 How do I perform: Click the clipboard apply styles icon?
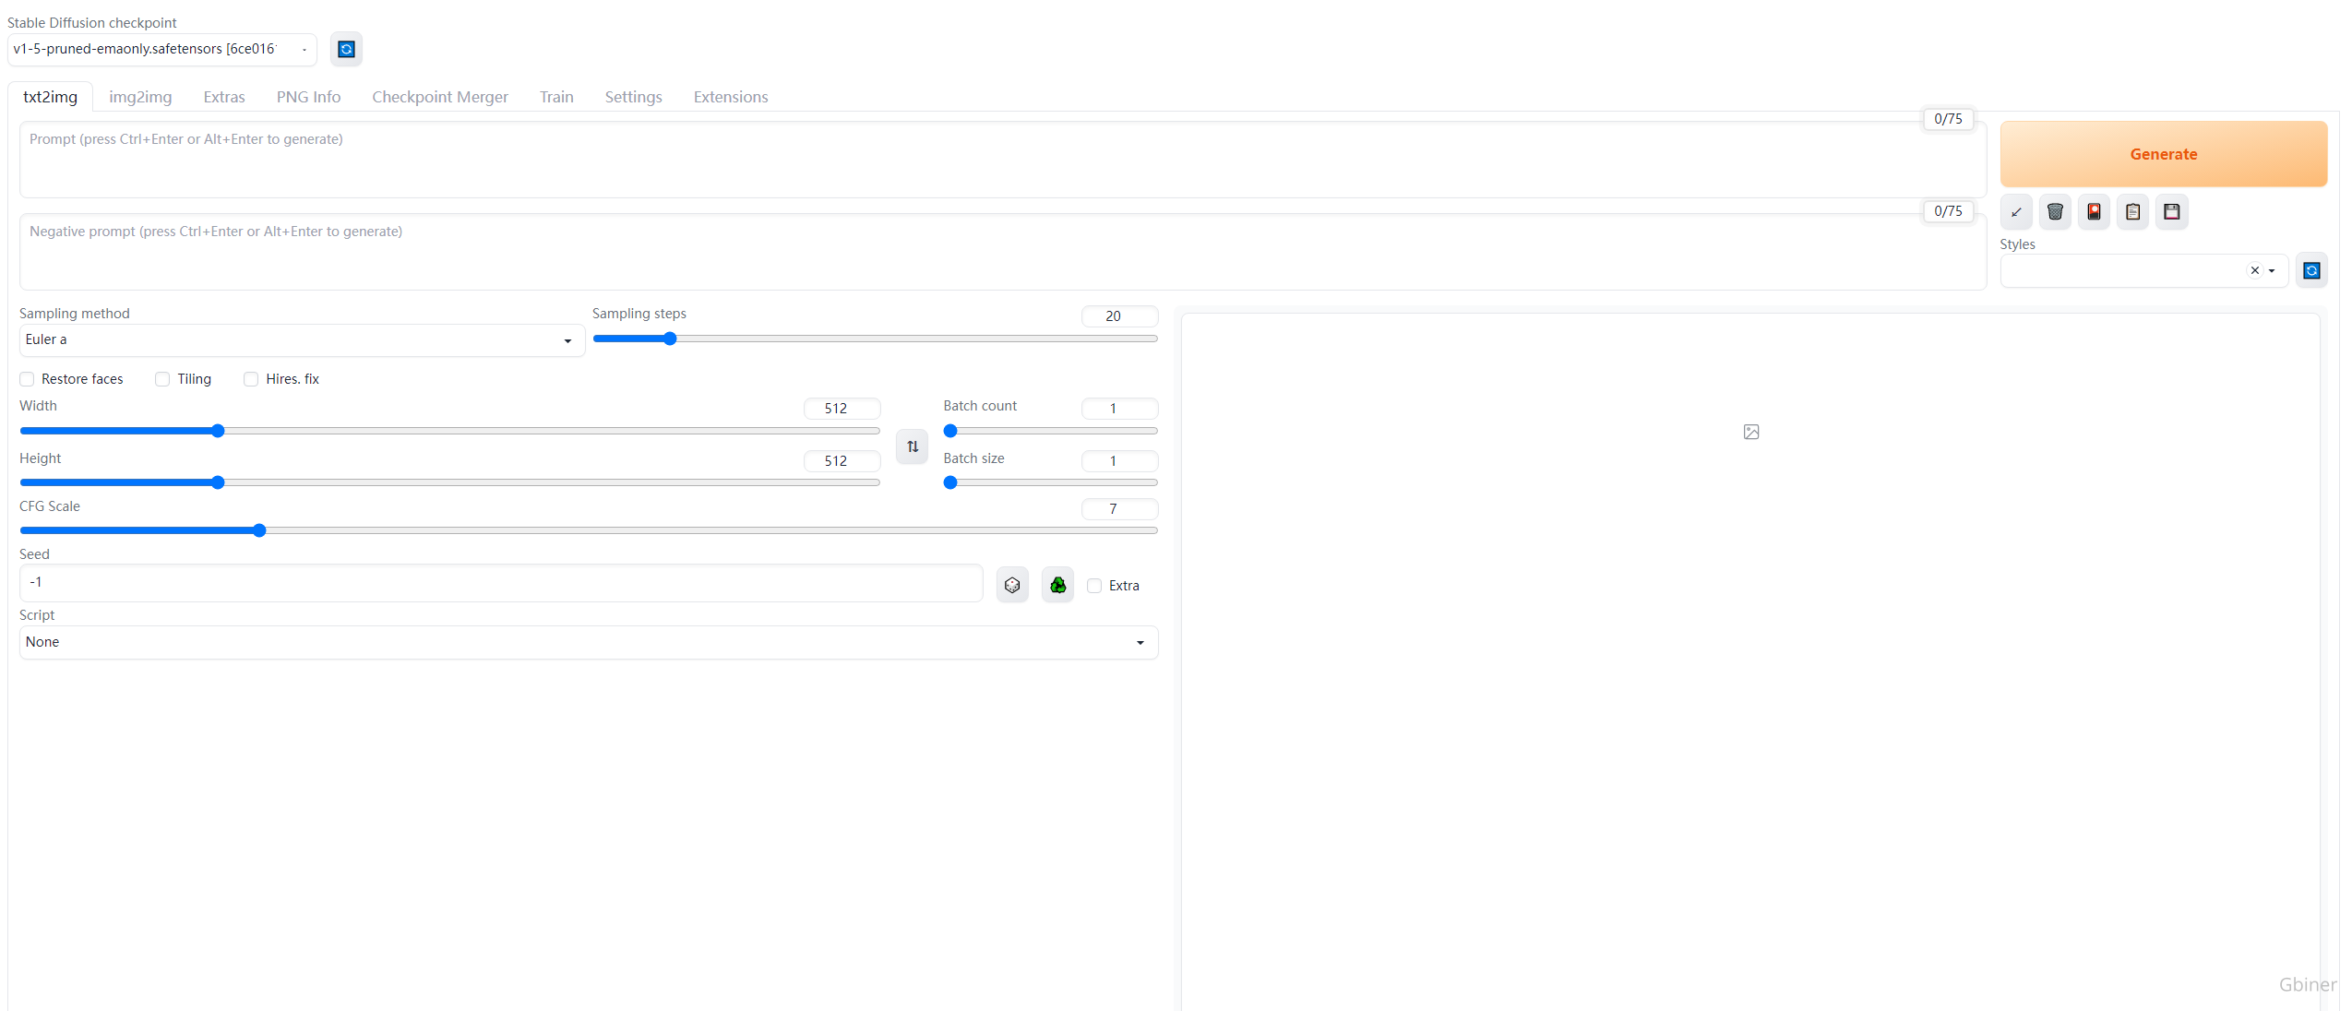click(x=2132, y=212)
